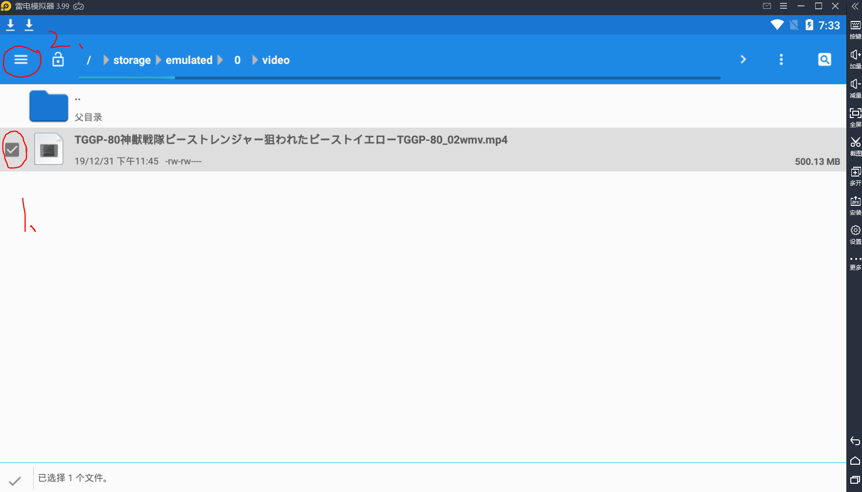This screenshot has height=492, width=862.
Task: Expand the right chevron arrow in path bar
Action: pos(743,59)
